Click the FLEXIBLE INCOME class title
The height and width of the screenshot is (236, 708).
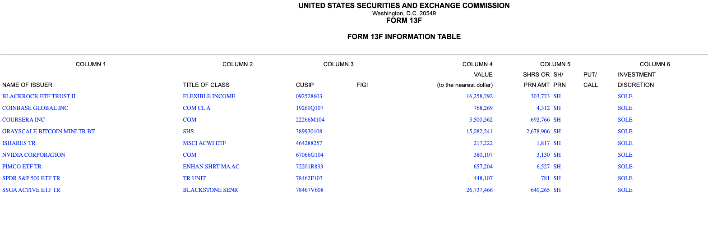coord(209,96)
